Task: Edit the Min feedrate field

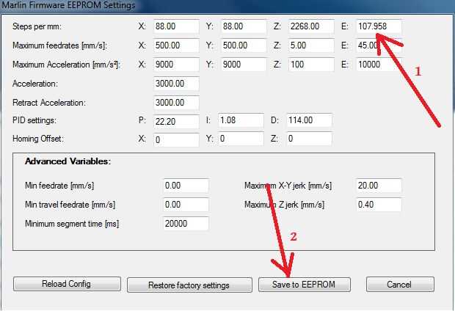Action: pos(186,186)
